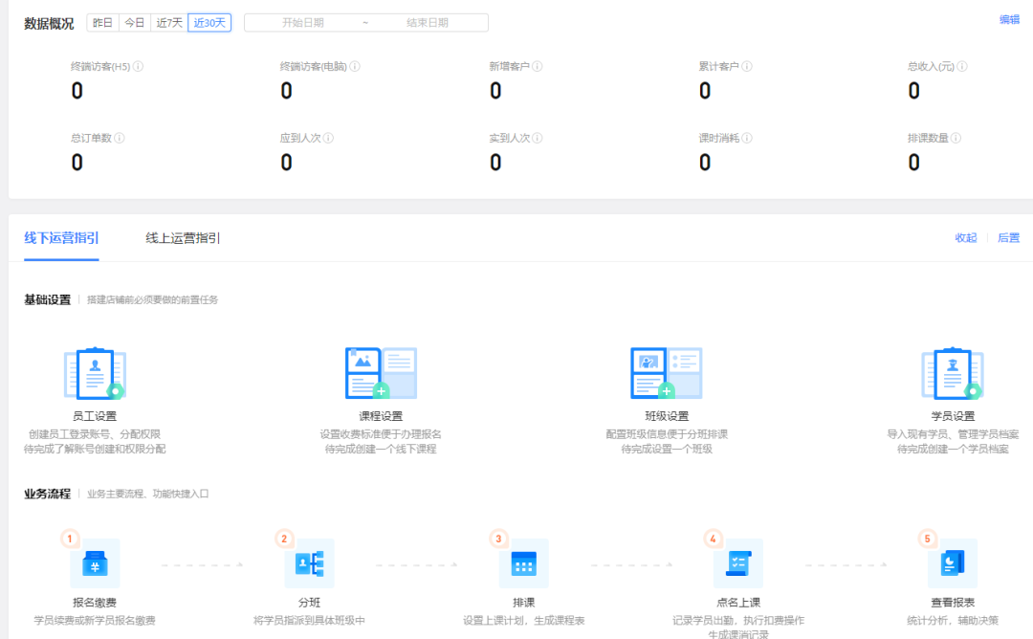The width and height of the screenshot is (1033, 639).
Task: Select the 近7天 date range option
Action: coord(168,23)
